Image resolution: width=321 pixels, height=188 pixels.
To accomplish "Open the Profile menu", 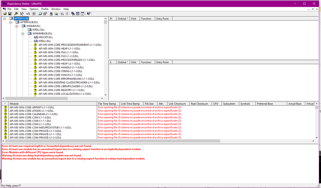I will 45,9.
